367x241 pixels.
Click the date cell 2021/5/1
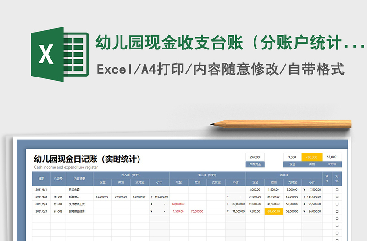point(41,190)
